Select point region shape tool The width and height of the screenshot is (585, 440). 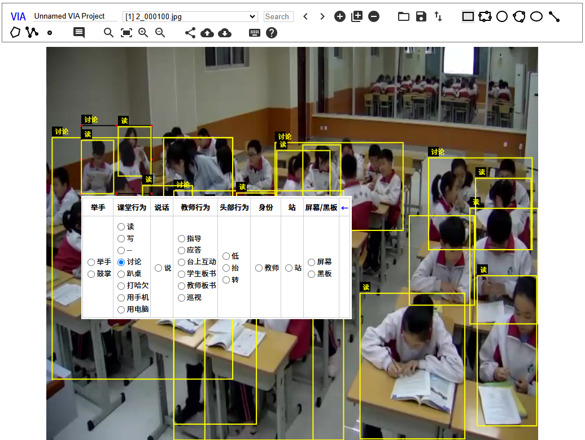tap(50, 33)
